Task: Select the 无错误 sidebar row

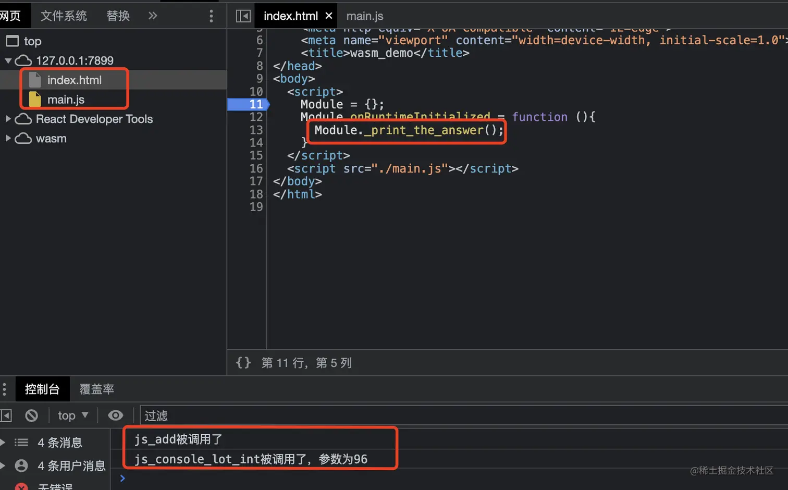Action: [55, 487]
